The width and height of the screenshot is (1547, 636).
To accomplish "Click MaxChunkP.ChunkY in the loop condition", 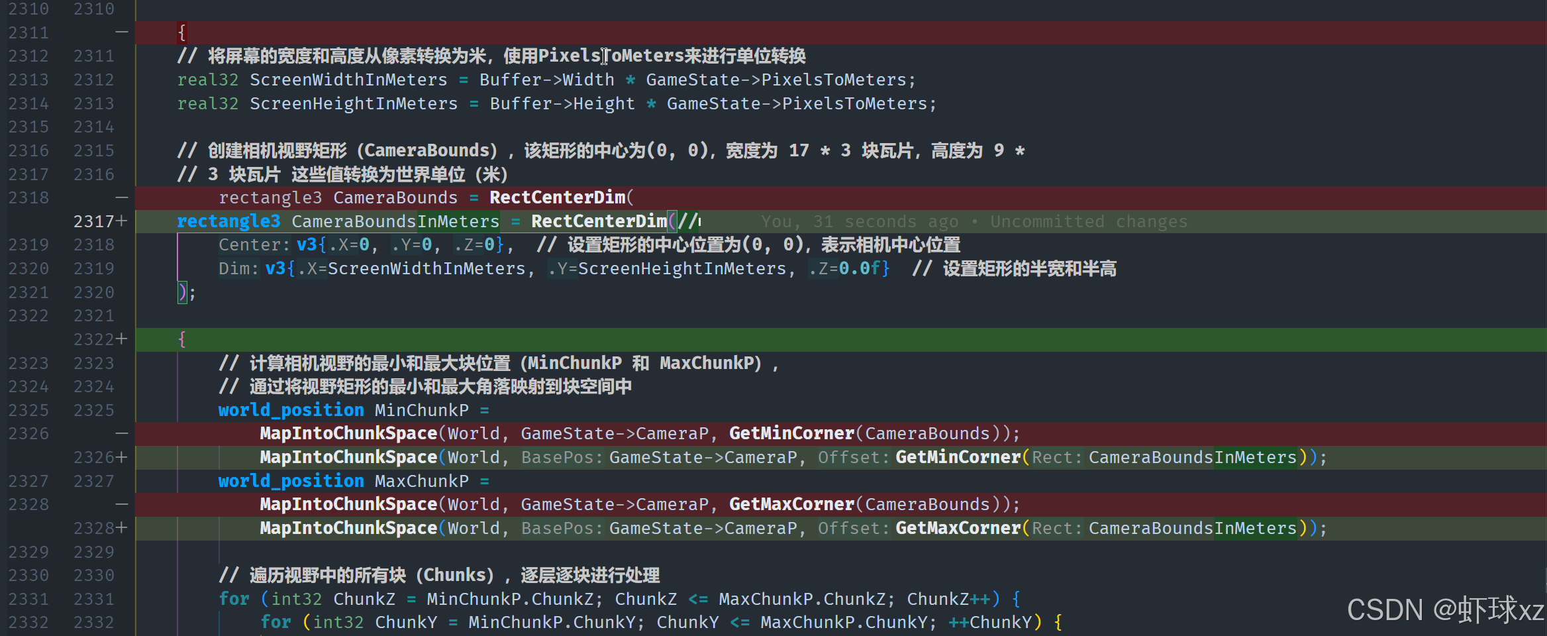I will [x=844, y=622].
